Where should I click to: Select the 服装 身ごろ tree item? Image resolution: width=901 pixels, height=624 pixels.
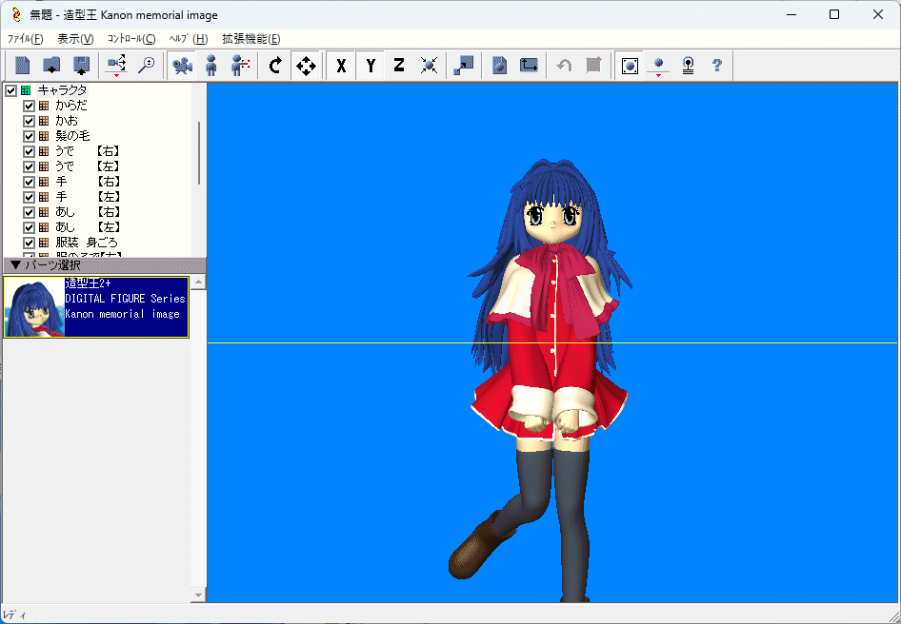86,243
